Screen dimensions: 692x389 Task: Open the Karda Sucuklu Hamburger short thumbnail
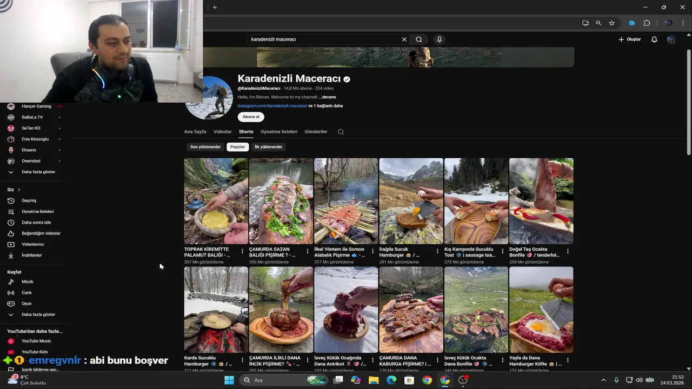(x=216, y=310)
